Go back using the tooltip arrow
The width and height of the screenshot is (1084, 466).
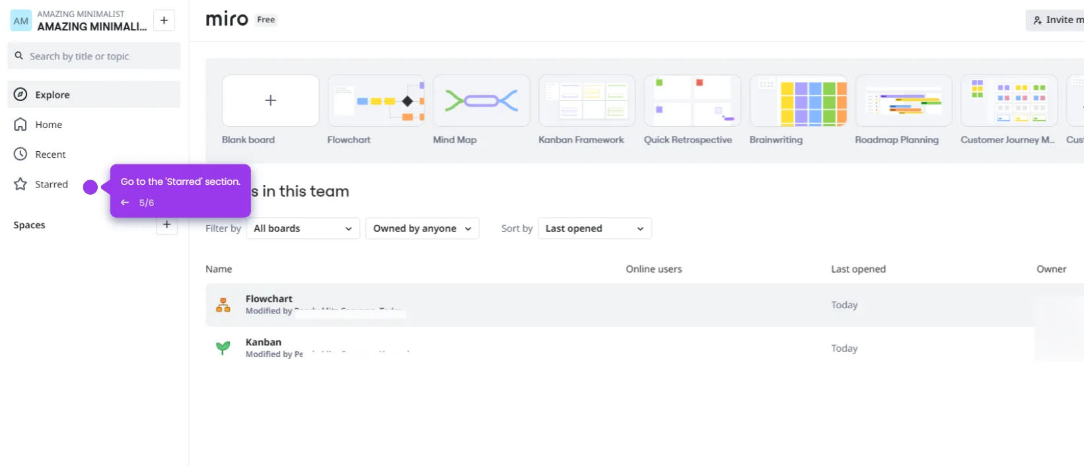(x=125, y=203)
